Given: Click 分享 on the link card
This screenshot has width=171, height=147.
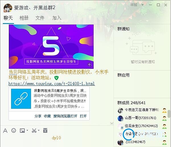Looking at the screenshot, I should [x=38, y=116].
